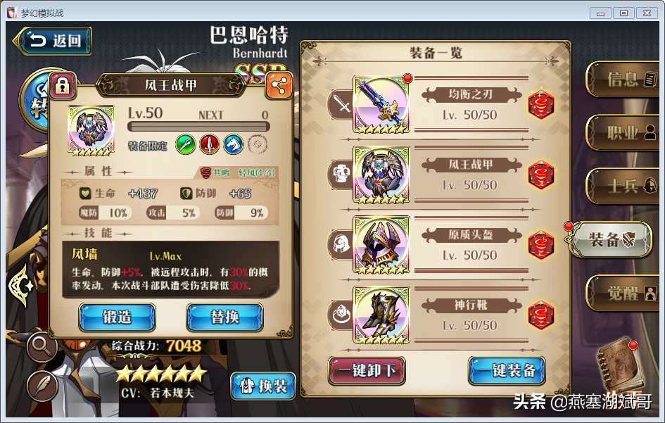Click the orange share icon
This screenshot has height=423, width=665.
coord(279,86)
